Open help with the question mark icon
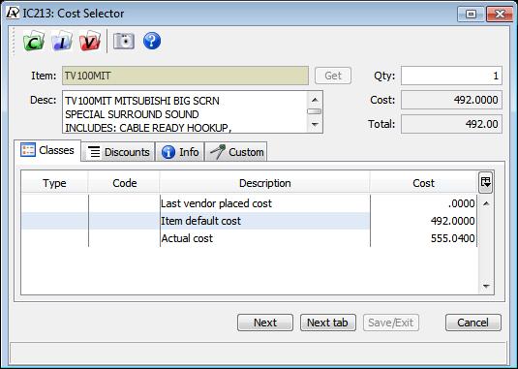Screen dimensions: 518x369 tap(152, 41)
